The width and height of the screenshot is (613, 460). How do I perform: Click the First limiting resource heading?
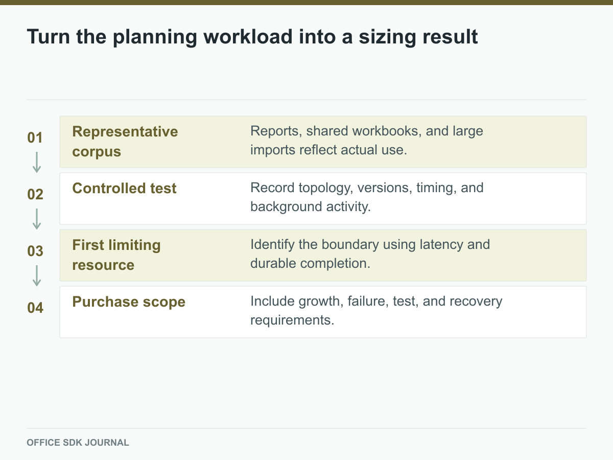116,255
